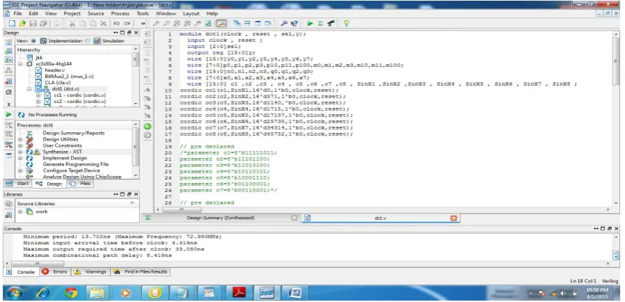This screenshot has height=302, width=625.
Task: Select BitMux2_1 (mux_1.v) in the hierarchy
Action: 69,77
